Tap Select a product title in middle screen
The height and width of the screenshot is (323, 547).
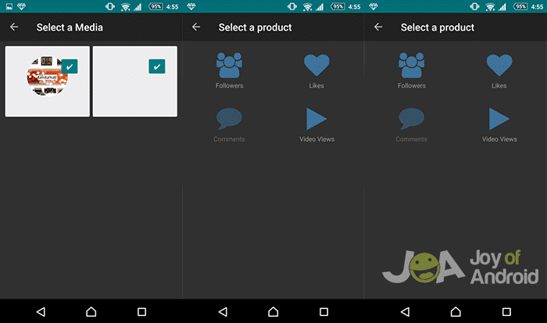click(255, 27)
